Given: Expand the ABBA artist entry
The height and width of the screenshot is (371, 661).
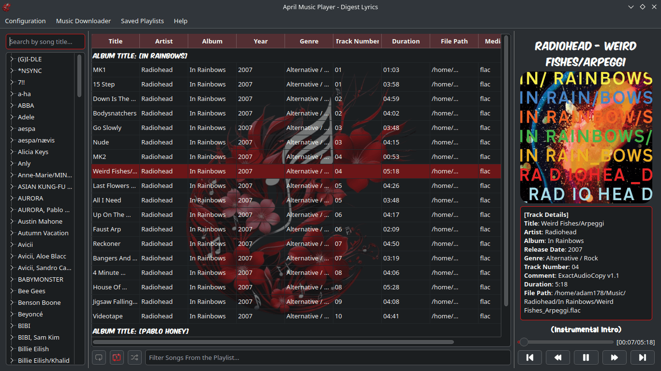Looking at the screenshot, I should (x=12, y=105).
